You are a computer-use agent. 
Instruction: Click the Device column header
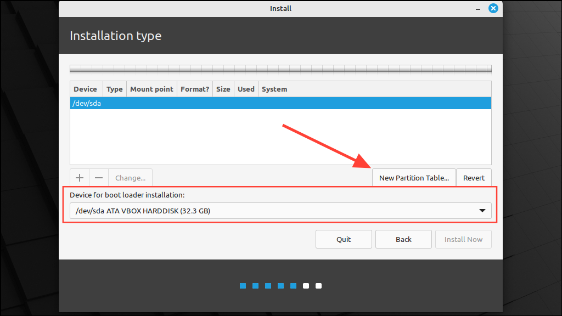[x=86, y=89]
